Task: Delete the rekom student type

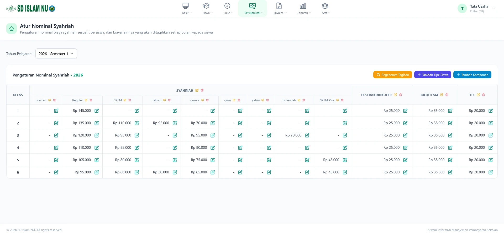Action: 169,100
